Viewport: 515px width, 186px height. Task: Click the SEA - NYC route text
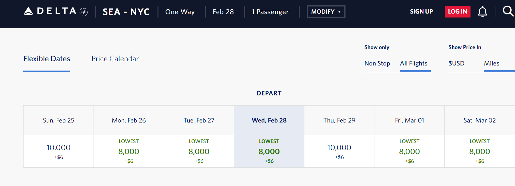click(126, 12)
